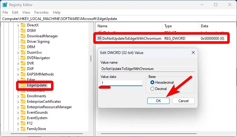Click the DVDNavigator folder icon
This screenshot has width=237, height=137.
coord(23,58)
